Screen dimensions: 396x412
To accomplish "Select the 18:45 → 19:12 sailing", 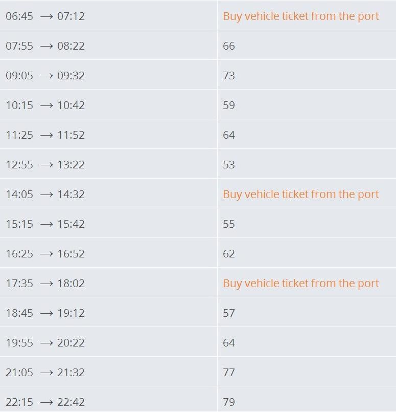I will (x=45, y=313).
